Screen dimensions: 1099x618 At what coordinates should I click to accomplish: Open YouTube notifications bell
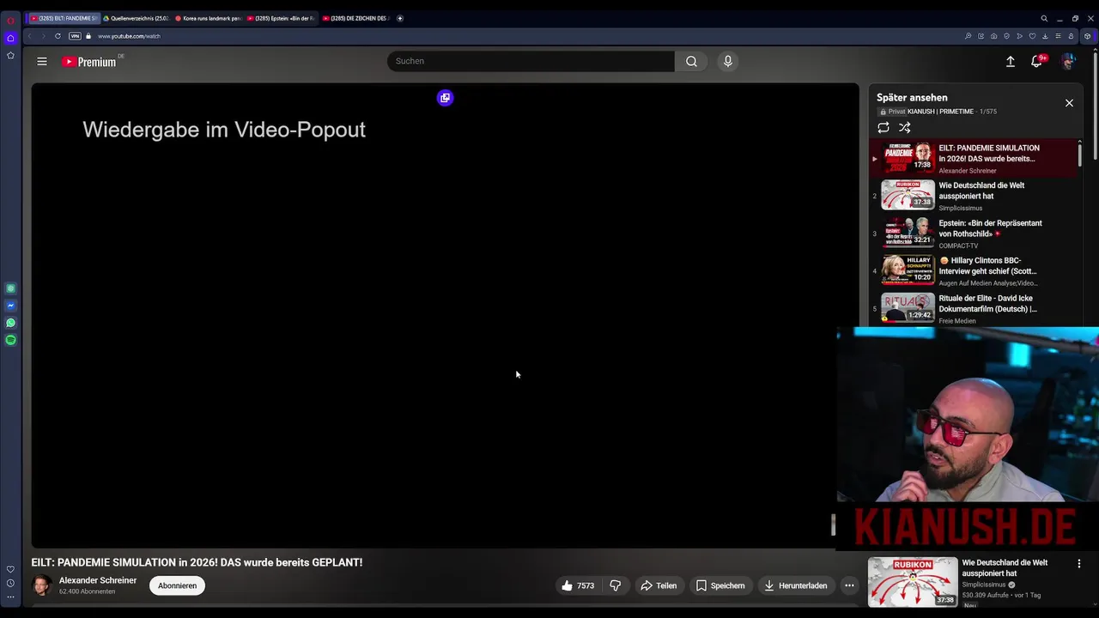[1037, 61]
